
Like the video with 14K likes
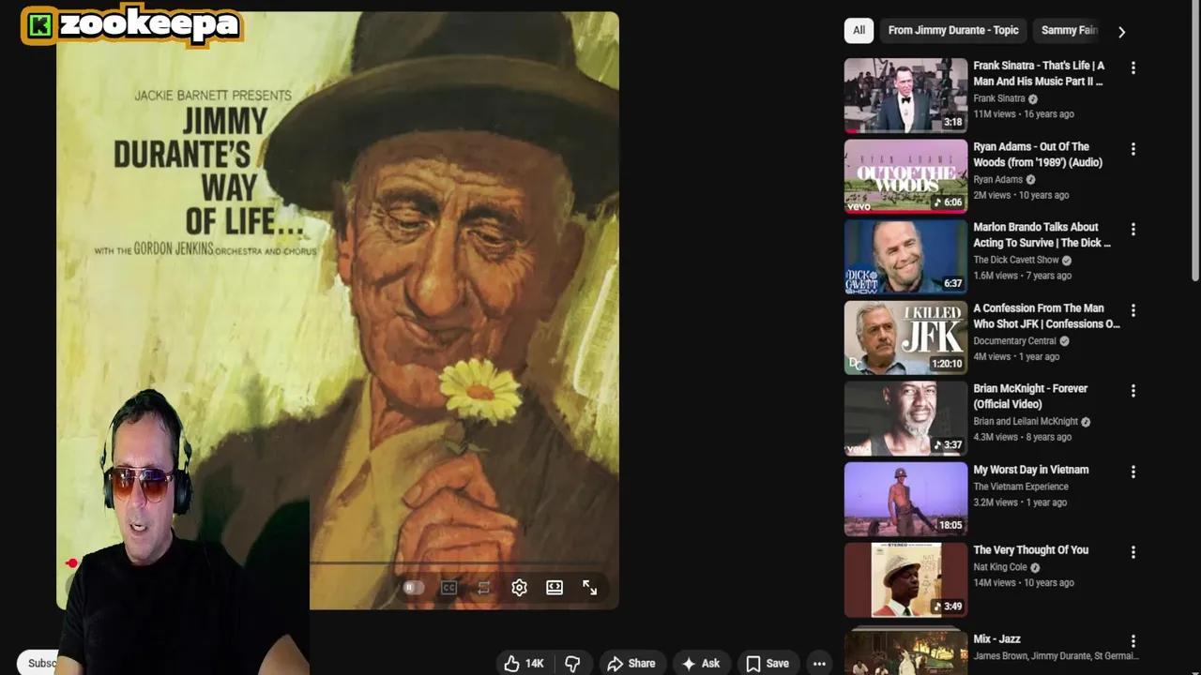[524, 663]
